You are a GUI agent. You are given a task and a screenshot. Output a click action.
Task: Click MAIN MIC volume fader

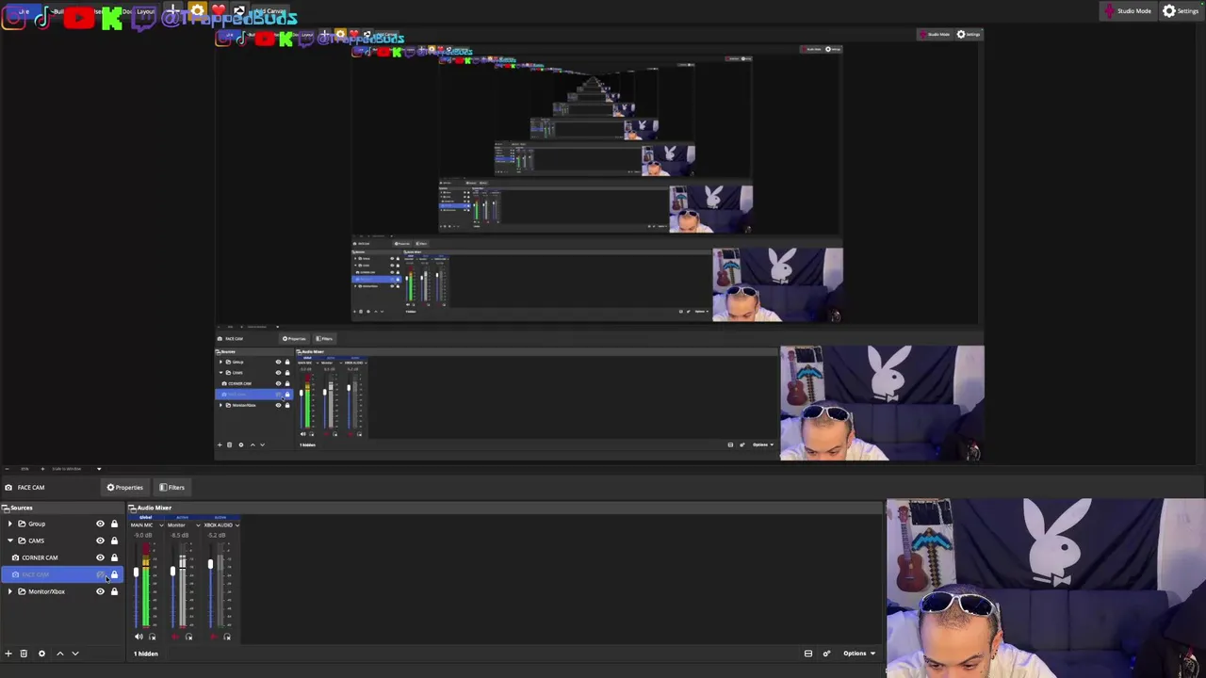[136, 572]
